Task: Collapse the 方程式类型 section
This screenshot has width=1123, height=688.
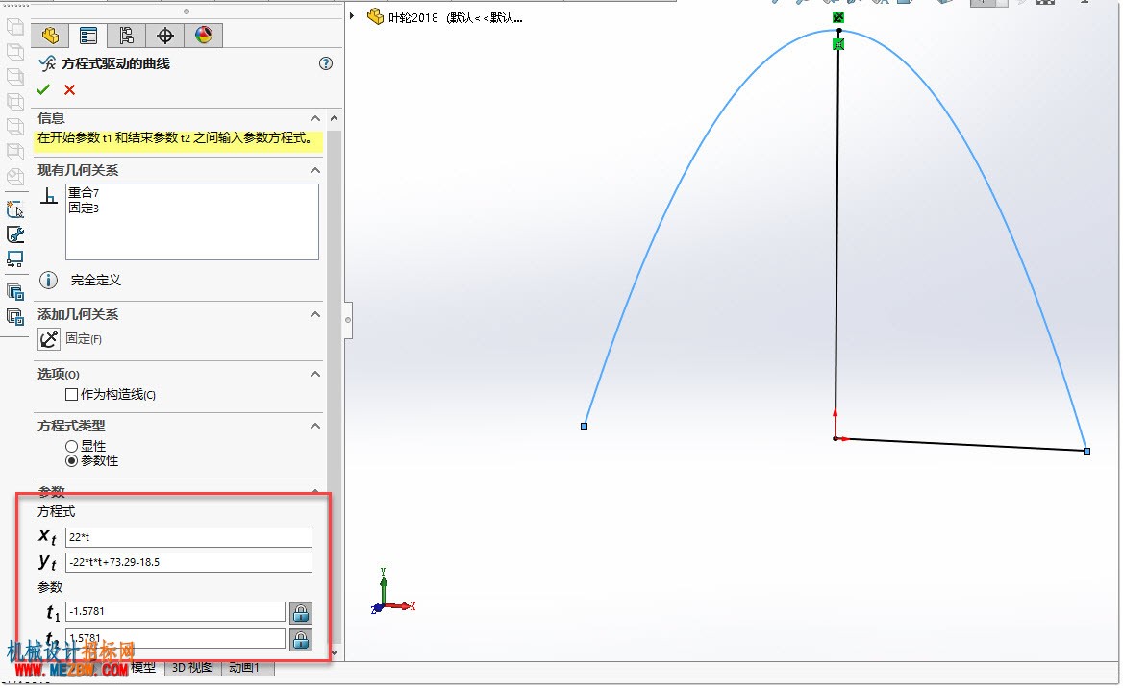Action: click(x=315, y=426)
